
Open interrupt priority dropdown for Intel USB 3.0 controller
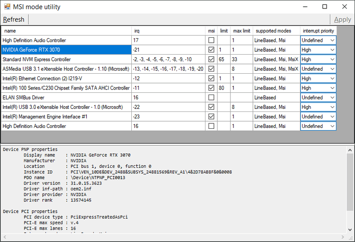click(x=318, y=107)
